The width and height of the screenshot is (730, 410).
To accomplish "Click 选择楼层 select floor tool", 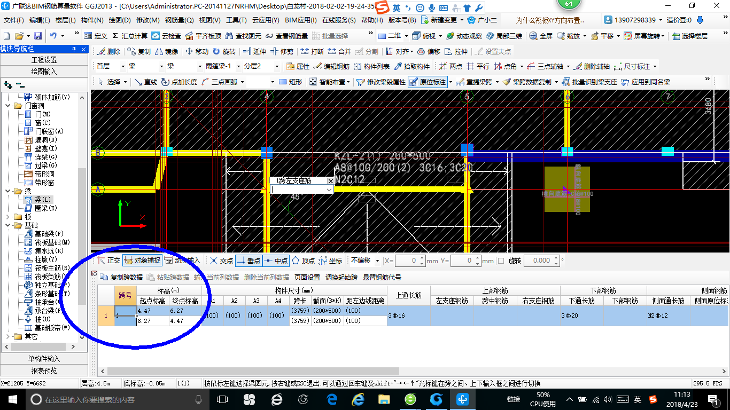I will (x=690, y=36).
